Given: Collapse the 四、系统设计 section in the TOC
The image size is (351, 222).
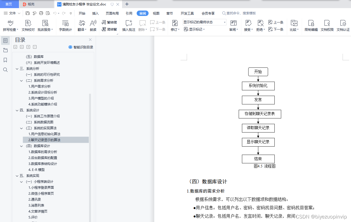Looking at the screenshot, I should click(17, 110).
